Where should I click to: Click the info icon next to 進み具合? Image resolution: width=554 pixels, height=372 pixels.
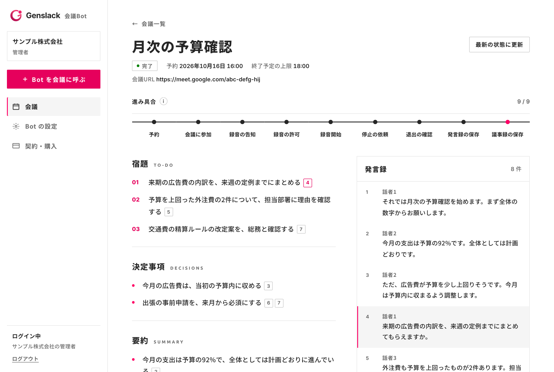tap(164, 101)
